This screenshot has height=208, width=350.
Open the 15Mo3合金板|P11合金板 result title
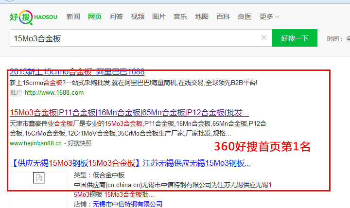pyautogui.click(x=129, y=112)
